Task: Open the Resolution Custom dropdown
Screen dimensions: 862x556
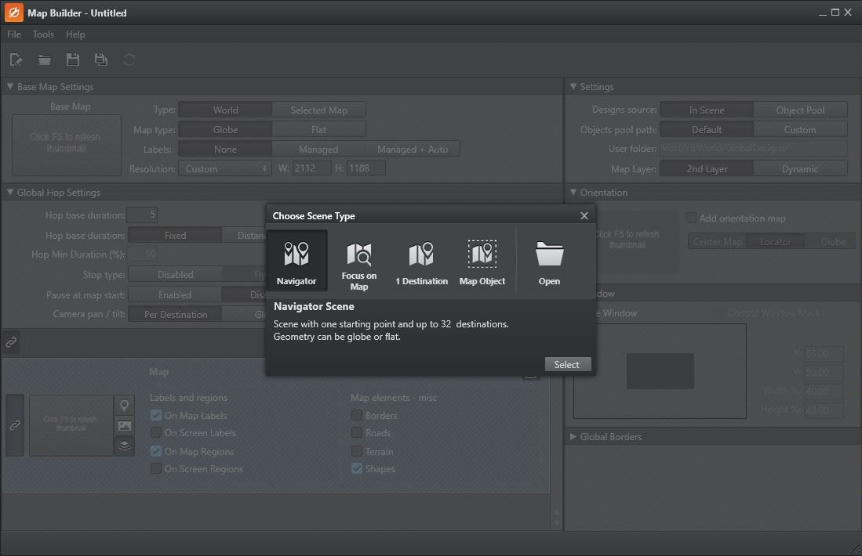Action: pos(224,168)
